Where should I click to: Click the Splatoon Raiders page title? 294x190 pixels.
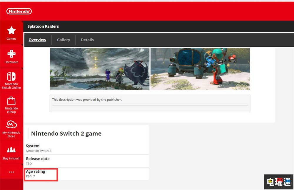[43, 26]
